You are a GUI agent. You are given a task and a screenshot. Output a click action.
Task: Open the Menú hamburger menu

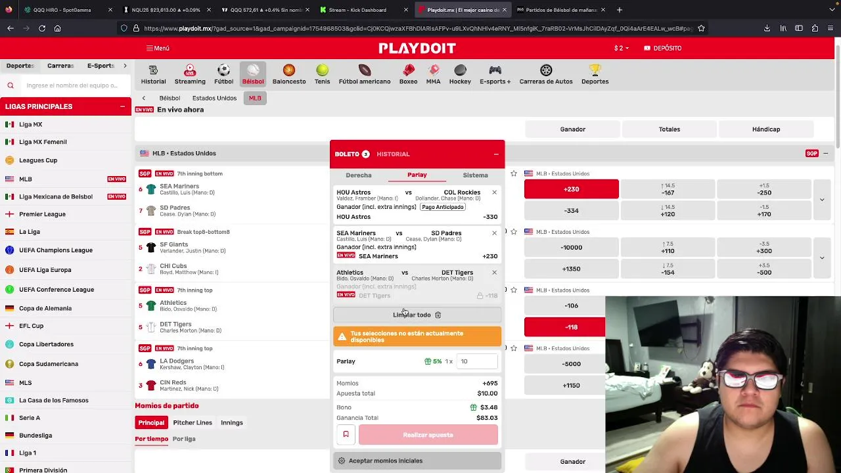(x=158, y=48)
